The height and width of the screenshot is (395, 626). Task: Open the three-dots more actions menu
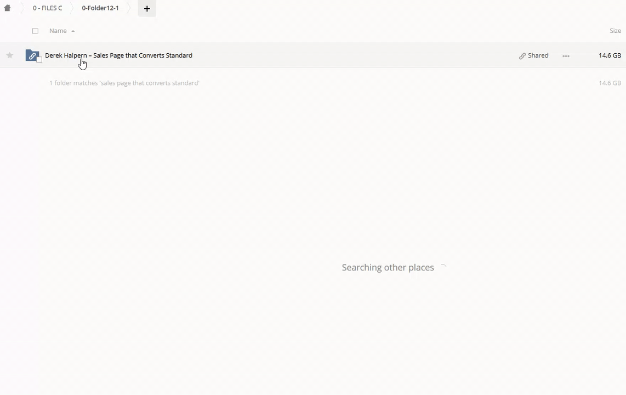click(566, 56)
